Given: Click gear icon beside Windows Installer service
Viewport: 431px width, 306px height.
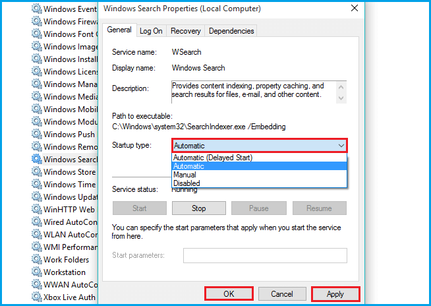Looking at the screenshot, I should coord(36,59).
